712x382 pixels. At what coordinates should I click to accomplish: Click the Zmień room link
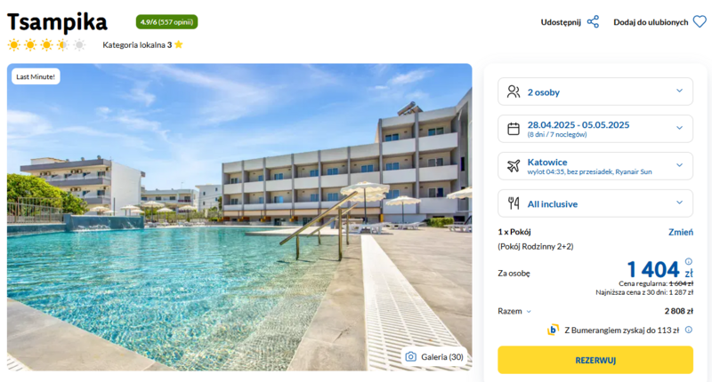pos(681,232)
